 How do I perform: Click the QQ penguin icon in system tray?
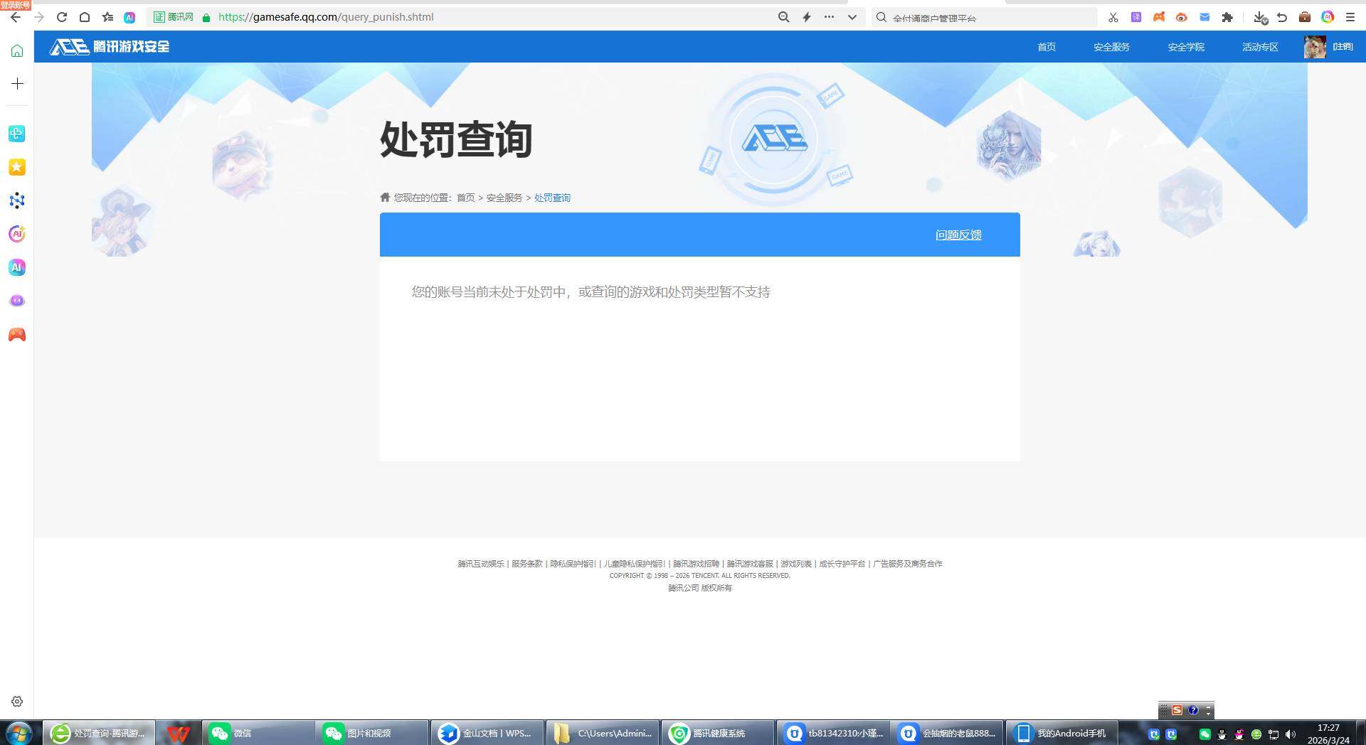click(1222, 733)
